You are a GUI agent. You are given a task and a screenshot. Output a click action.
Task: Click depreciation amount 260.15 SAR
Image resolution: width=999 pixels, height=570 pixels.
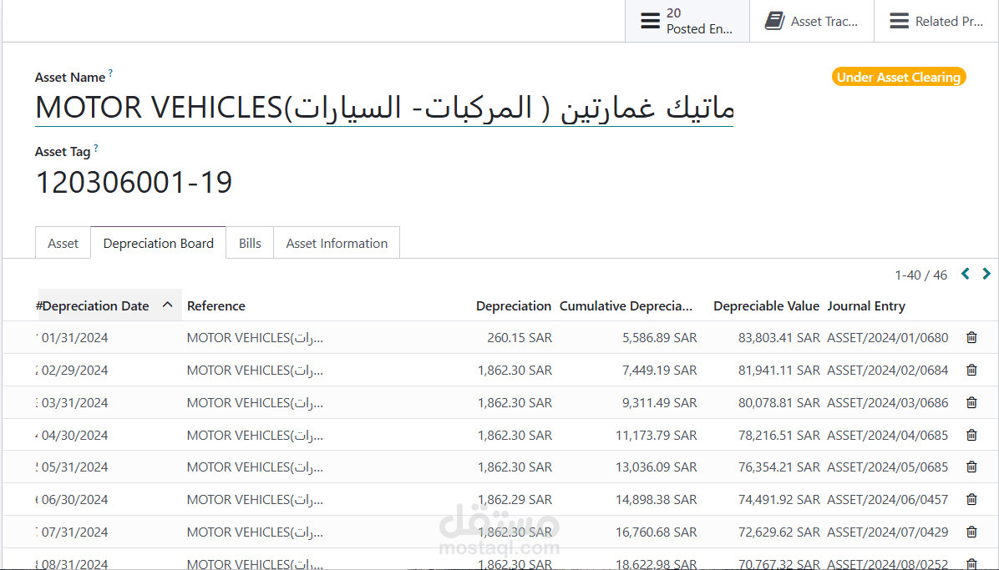coord(520,337)
